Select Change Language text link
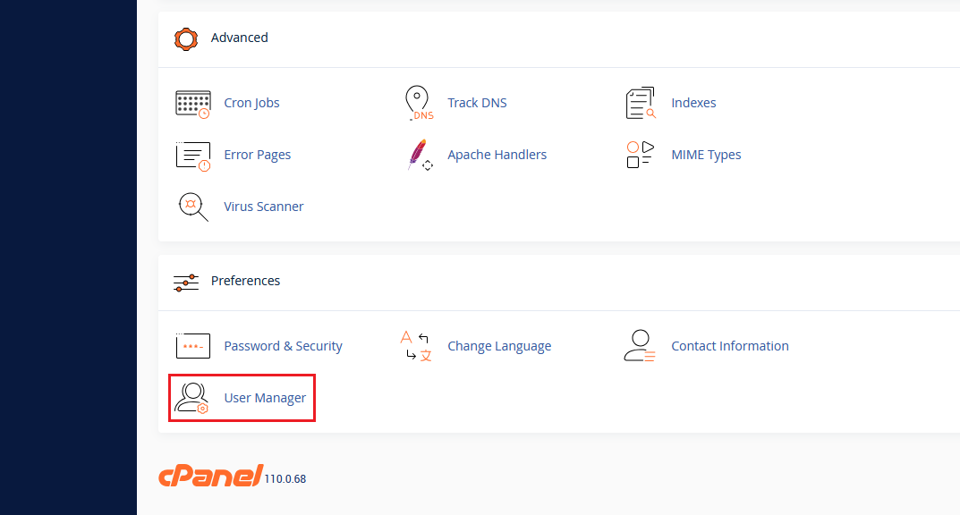This screenshot has width=960, height=515. [499, 346]
